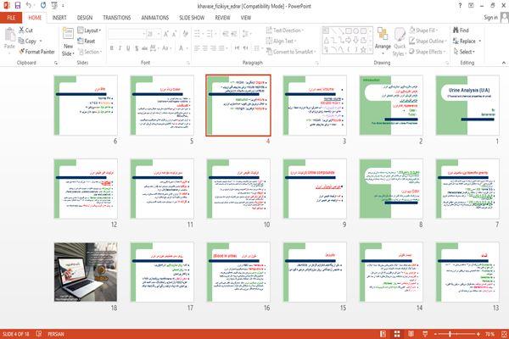Click the Format Painter brush
Image resolution: width=509 pixels, height=339 pixels.
click(x=22, y=52)
